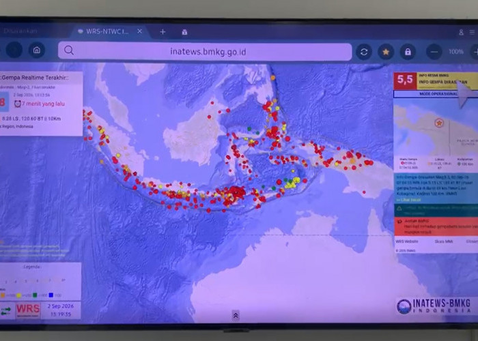Click the MODE OPERASIONAL bar
This screenshot has width=478, height=341.
[436, 94]
